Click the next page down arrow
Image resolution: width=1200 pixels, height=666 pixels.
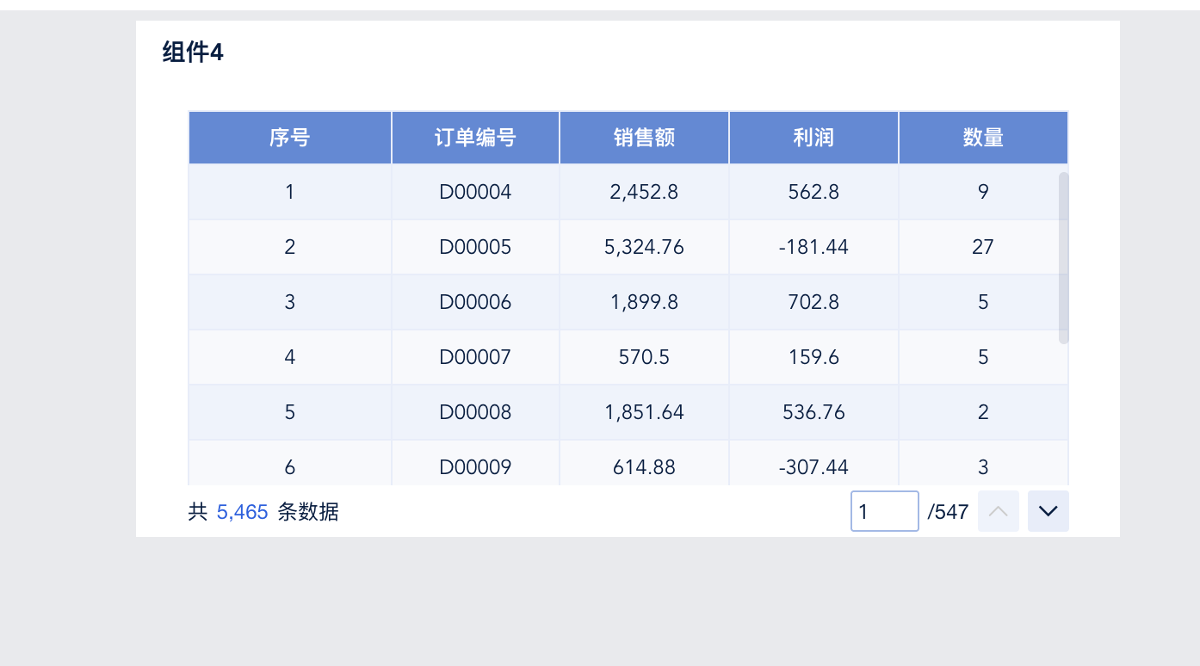1048,511
